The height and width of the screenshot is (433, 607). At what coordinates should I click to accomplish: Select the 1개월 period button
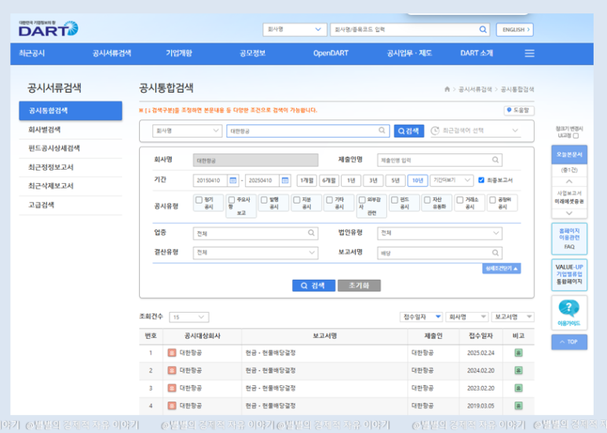306,181
